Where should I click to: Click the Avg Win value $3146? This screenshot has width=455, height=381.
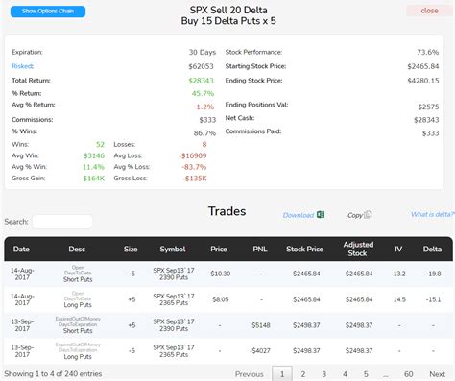click(94, 155)
